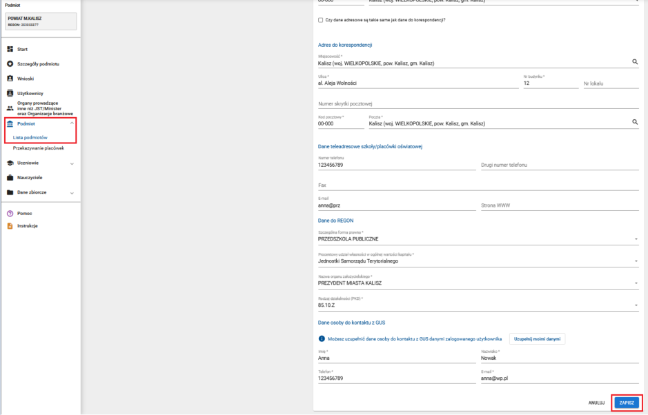Click search icon in correspondence Miejscowość field
The width and height of the screenshot is (648, 415).
click(x=635, y=62)
